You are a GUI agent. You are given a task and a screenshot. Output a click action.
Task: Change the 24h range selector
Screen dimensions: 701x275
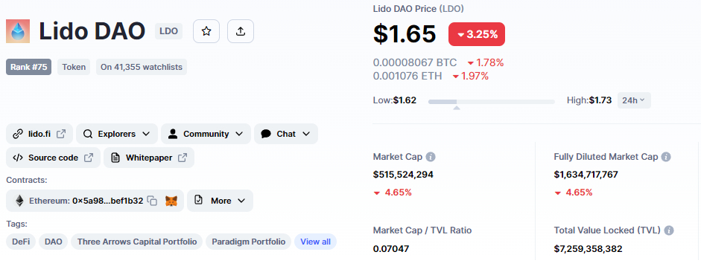[x=634, y=100]
